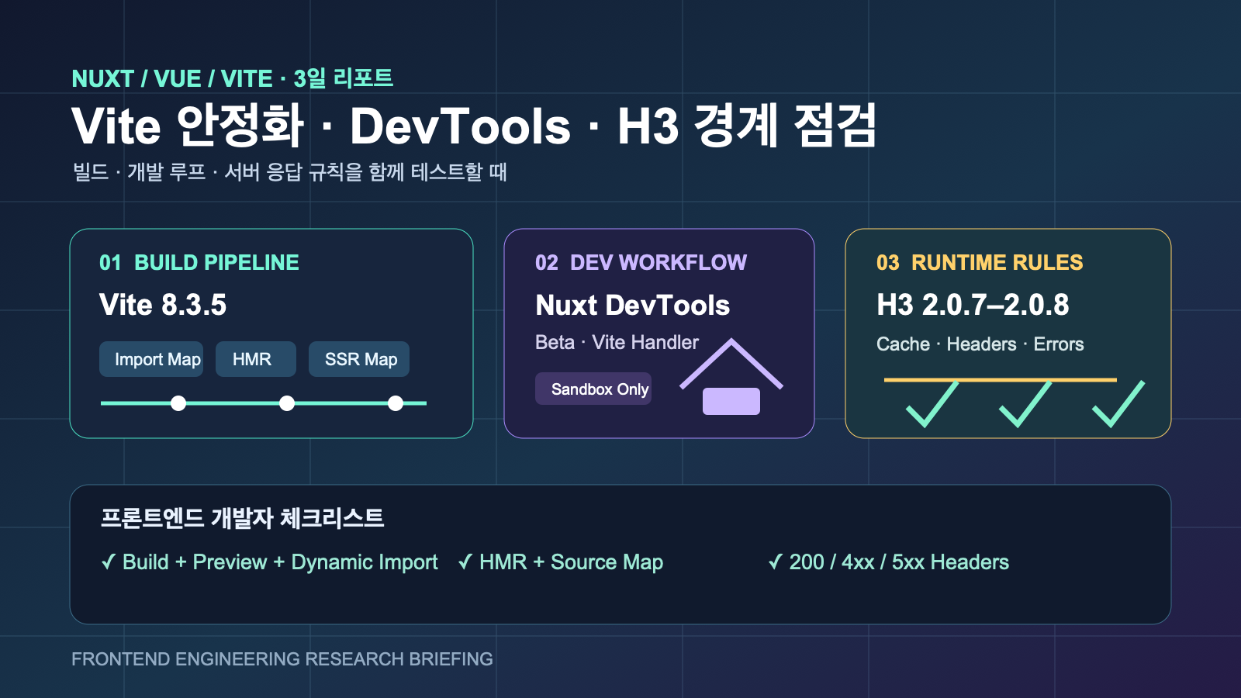Click the main title Vite 안정화 · DevTools
Image resolution: width=1241 pixels, height=698 pixels.
[474, 126]
